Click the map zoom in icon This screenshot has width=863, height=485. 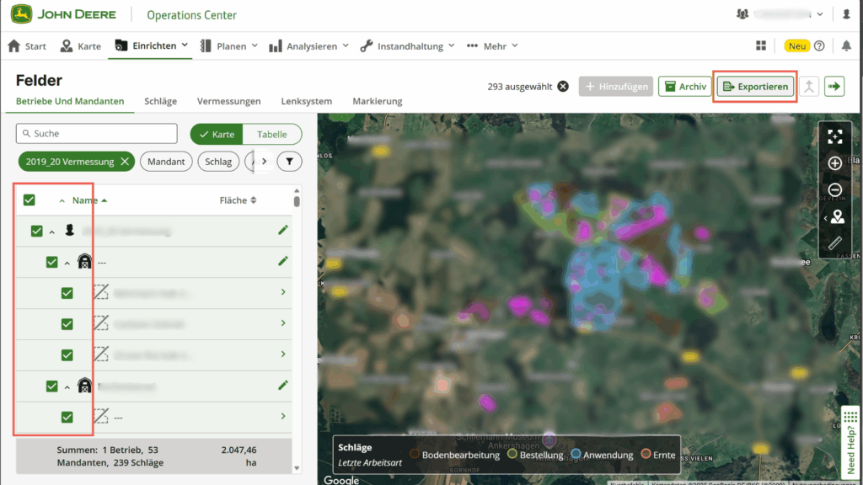pos(834,163)
